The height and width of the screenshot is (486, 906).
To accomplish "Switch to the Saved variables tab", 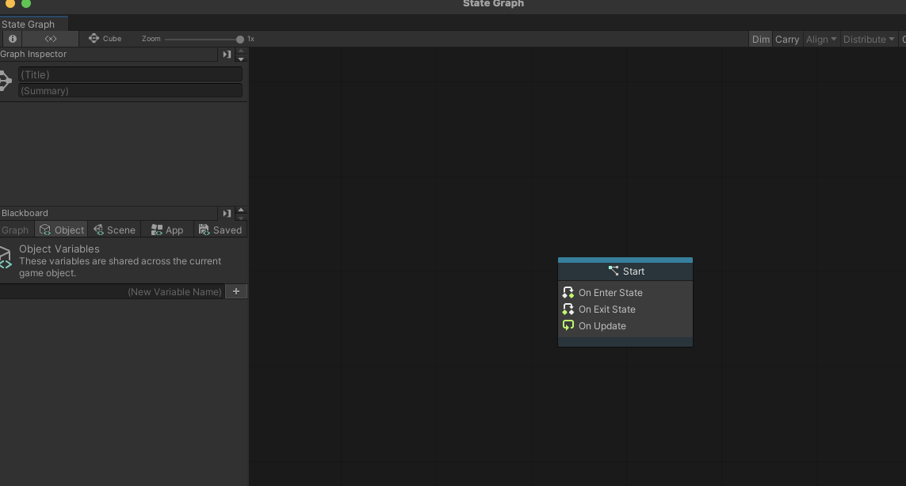I will (220, 230).
